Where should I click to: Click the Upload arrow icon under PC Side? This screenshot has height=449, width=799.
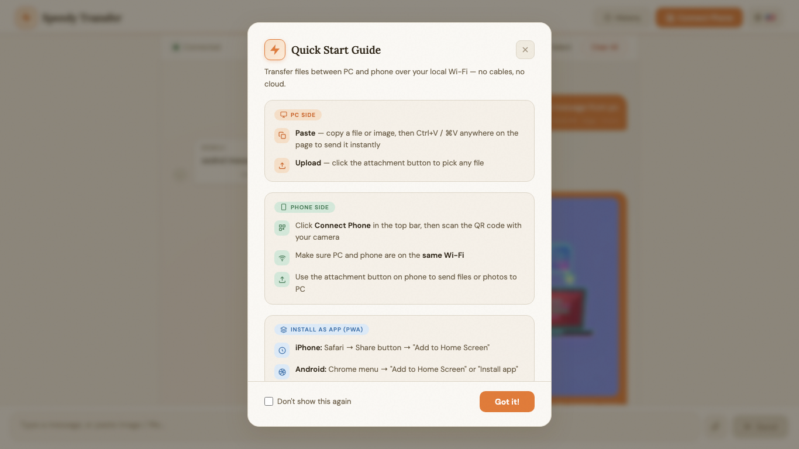click(x=282, y=165)
